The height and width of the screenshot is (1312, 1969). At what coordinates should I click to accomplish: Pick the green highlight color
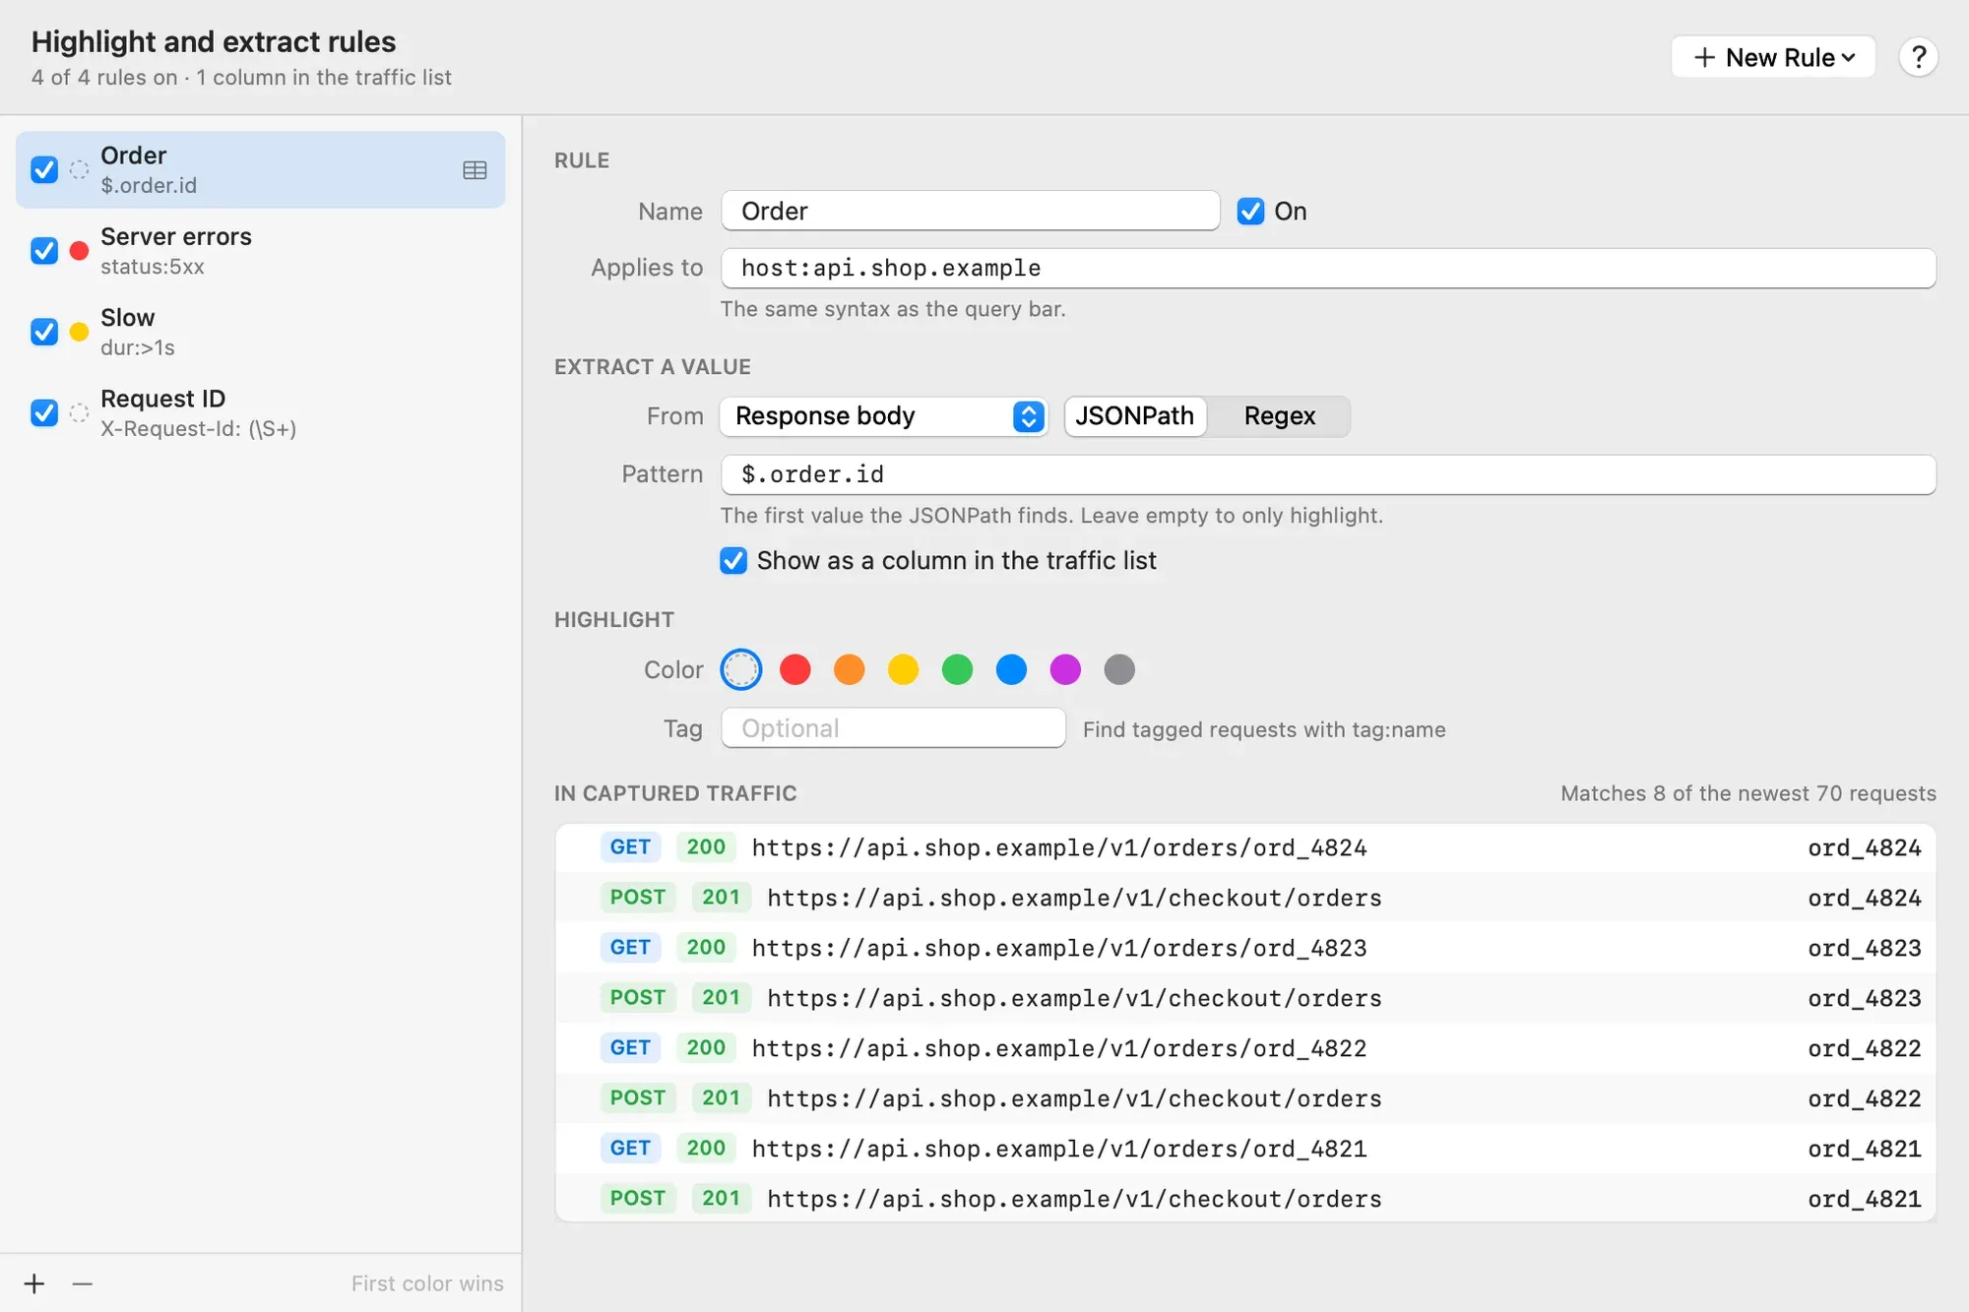[957, 669]
